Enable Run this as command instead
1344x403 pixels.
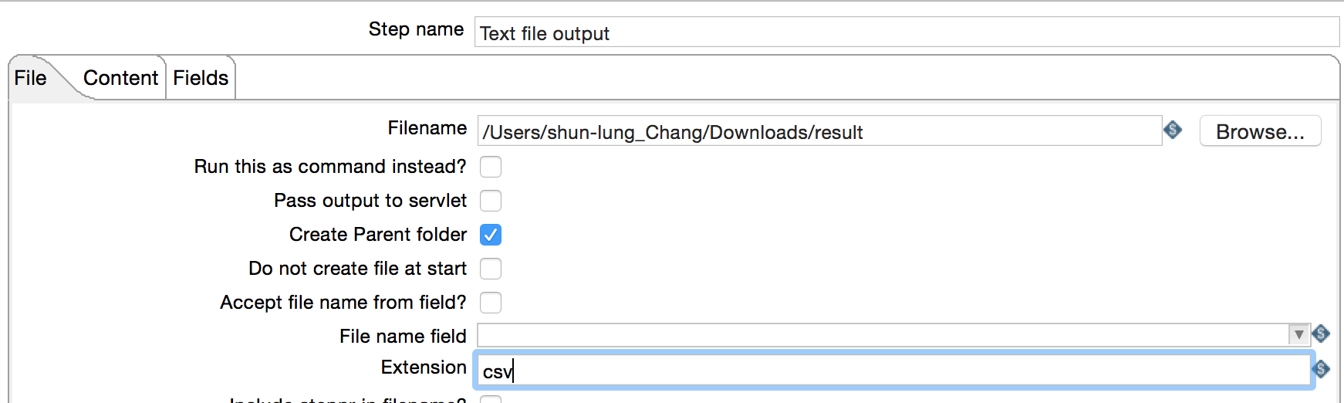tap(491, 167)
